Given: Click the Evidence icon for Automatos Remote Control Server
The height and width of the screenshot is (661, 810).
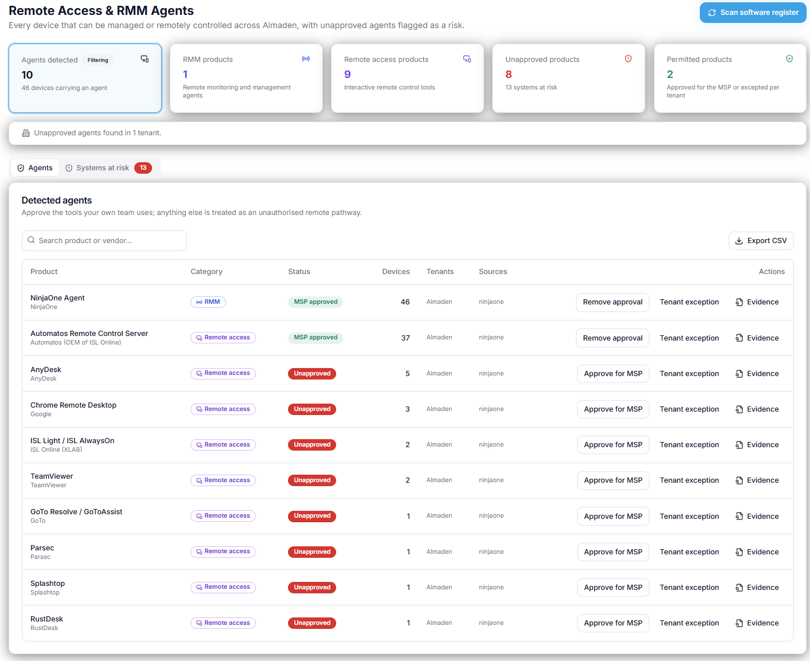Looking at the screenshot, I should (739, 338).
